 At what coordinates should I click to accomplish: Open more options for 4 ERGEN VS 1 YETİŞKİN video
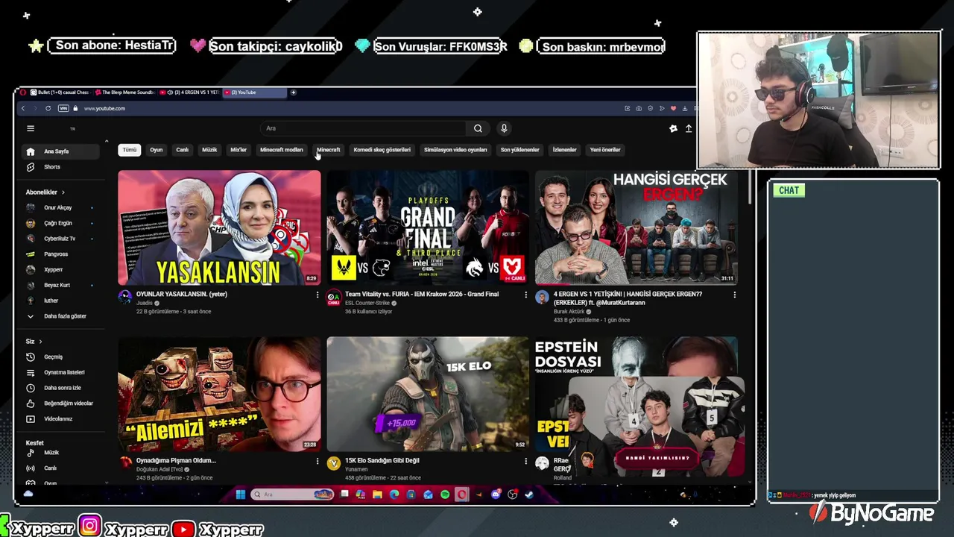coord(734,295)
